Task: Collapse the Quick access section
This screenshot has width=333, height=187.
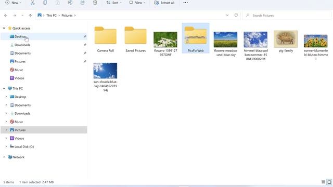Action: pos(4,28)
